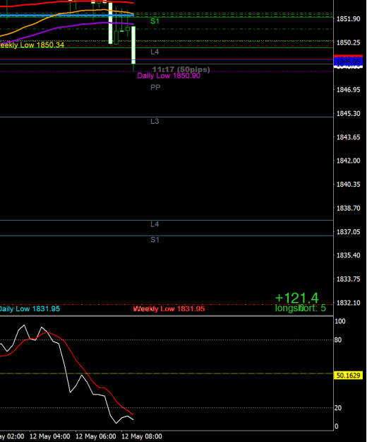Click the 1842.00 price scale value
This screenshot has height=442, width=367.
pyautogui.click(x=349, y=161)
